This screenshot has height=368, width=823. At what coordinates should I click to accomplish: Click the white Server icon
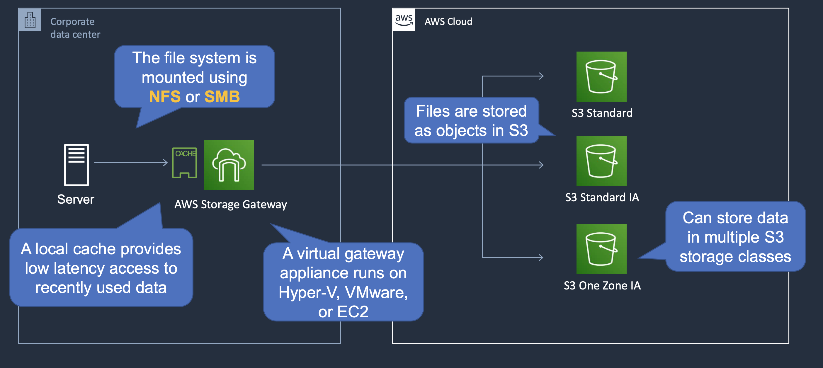click(x=76, y=165)
